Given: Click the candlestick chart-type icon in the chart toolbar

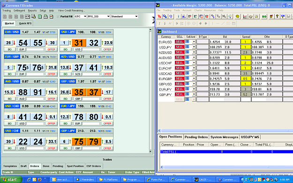Looking at the screenshot, I should click(x=165, y=23).
